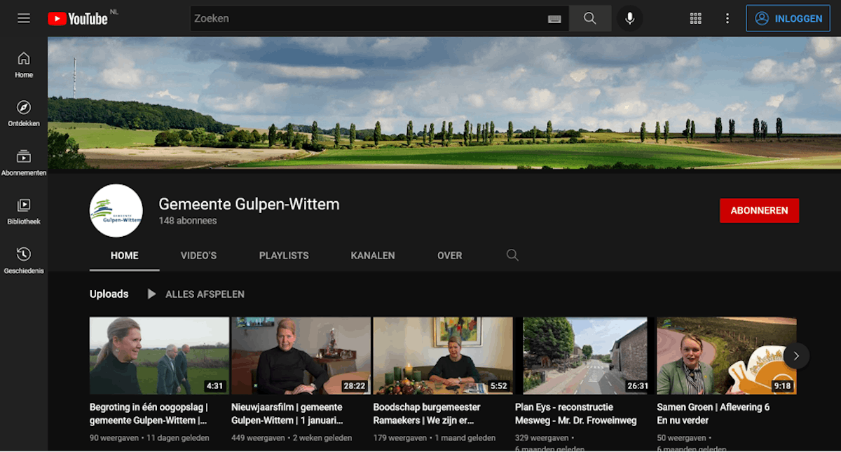The height and width of the screenshot is (452, 841).
Task: Go to Home in sidebar
Action: click(x=24, y=64)
